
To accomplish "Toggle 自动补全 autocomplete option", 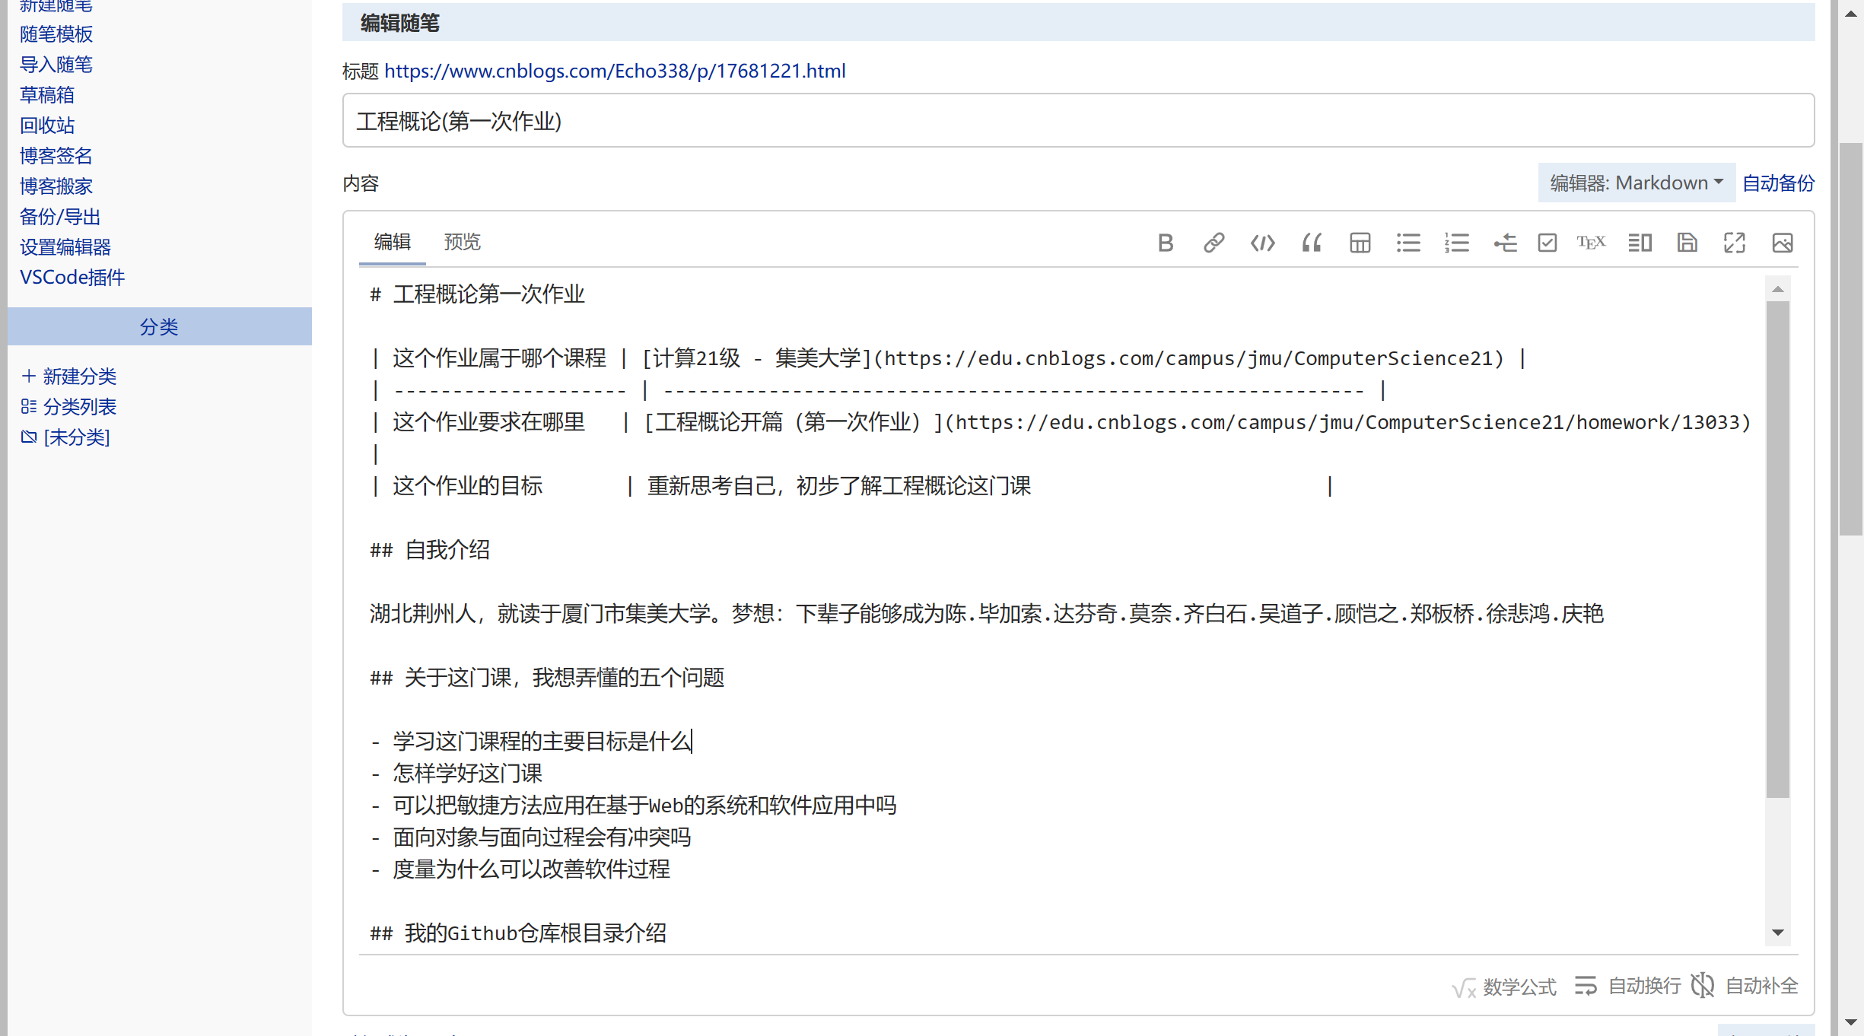I will [x=1745, y=986].
